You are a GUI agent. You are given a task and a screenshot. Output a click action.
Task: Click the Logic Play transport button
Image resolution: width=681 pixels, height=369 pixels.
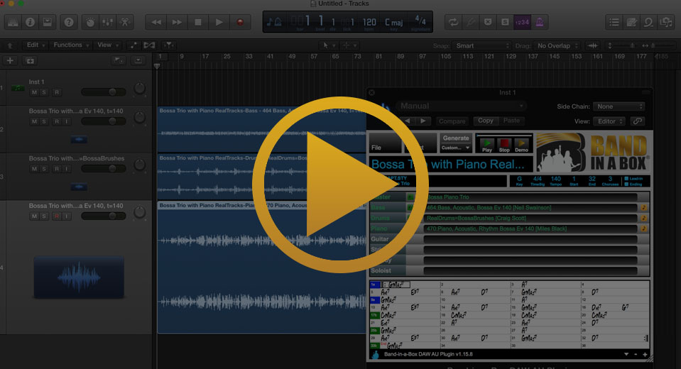click(x=219, y=22)
